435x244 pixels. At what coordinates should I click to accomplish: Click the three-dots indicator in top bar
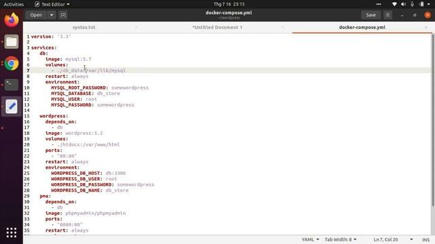pos(379,4)
